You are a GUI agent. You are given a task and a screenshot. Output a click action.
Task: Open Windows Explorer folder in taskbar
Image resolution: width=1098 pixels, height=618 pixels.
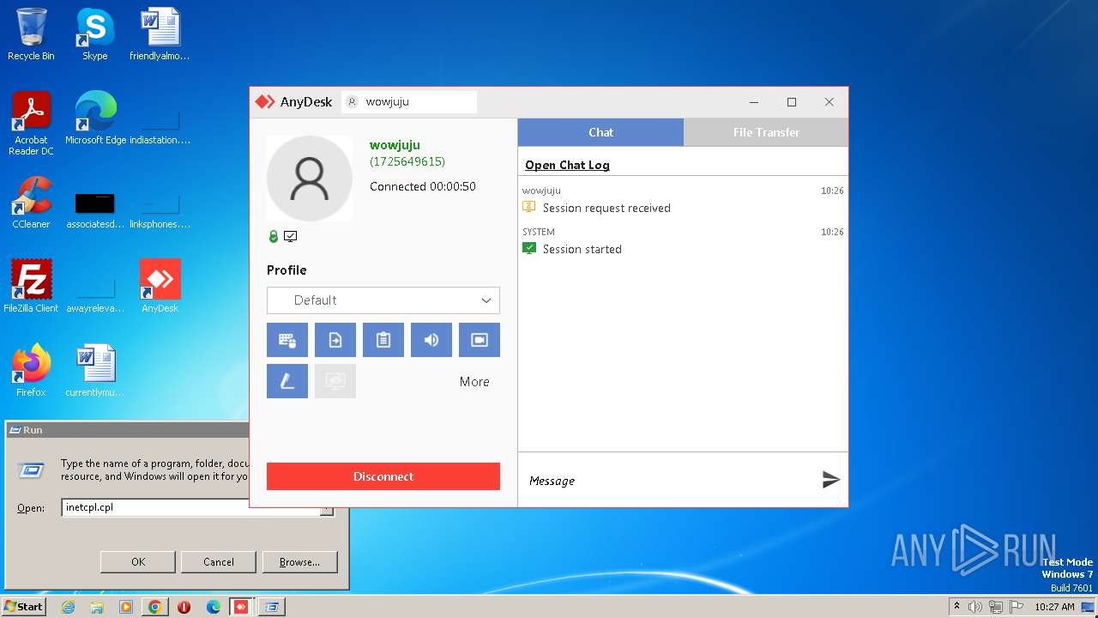(97, 607)
